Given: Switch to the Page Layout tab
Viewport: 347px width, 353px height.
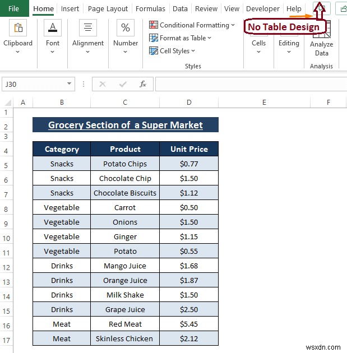Looking at the screenshot, I should pyautogui.click(x=108, y=8).
